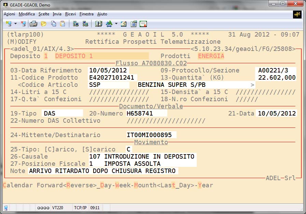This screenshot has height=214, width=306.
Task: Expand the new connection dropdown arrow
Action: [x=15, y=24]
